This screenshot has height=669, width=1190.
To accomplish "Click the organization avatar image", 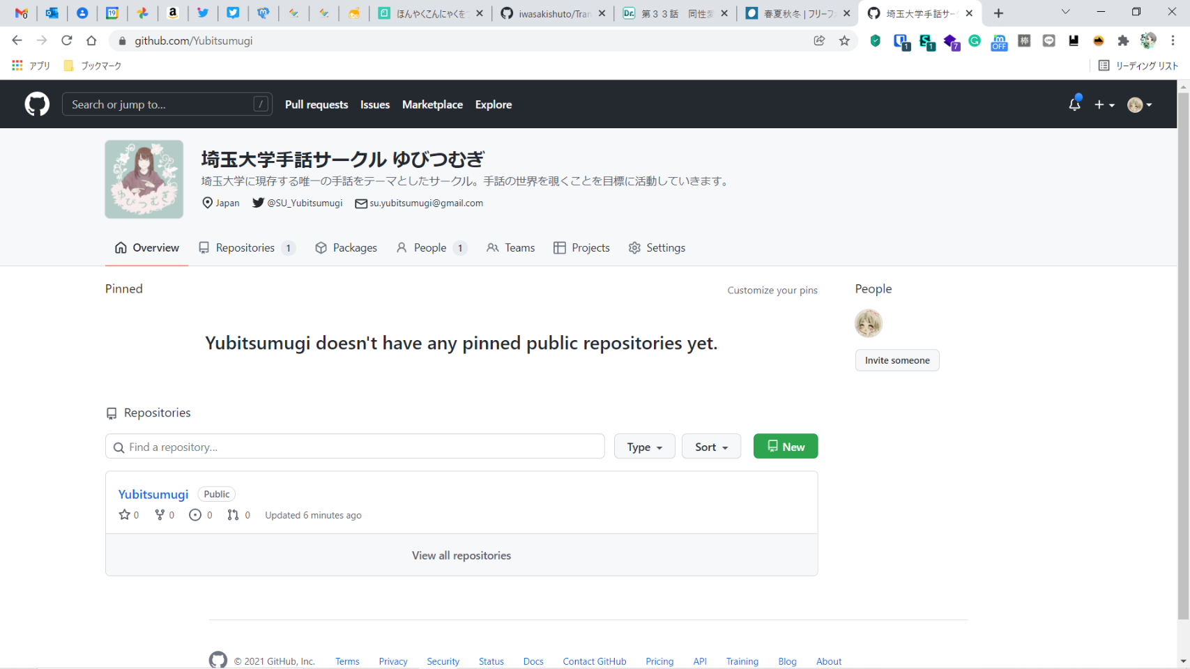I will (144, 179).
